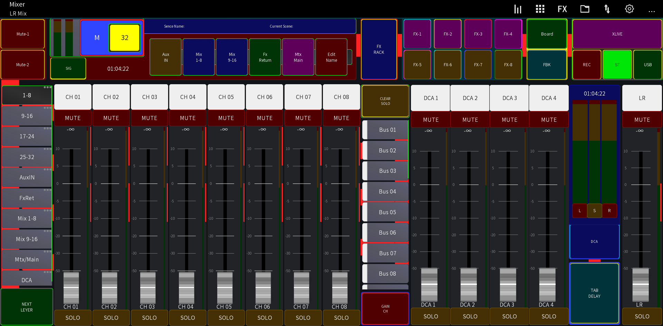Enable SOLO on CH 02
This screenshot has height=326, width=663.
[111, 317]
